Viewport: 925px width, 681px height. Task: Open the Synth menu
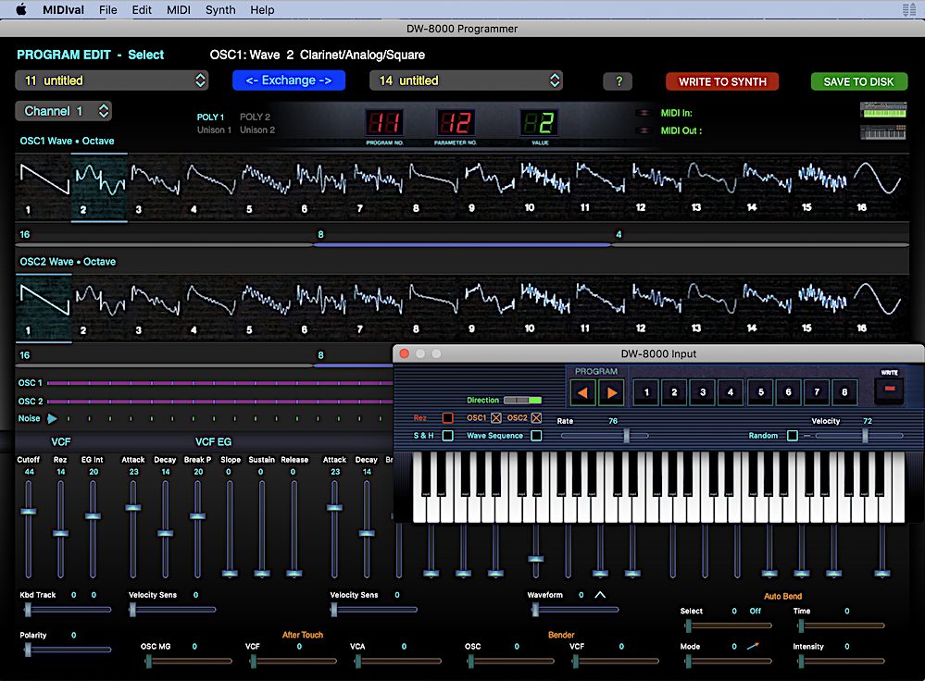220,10
